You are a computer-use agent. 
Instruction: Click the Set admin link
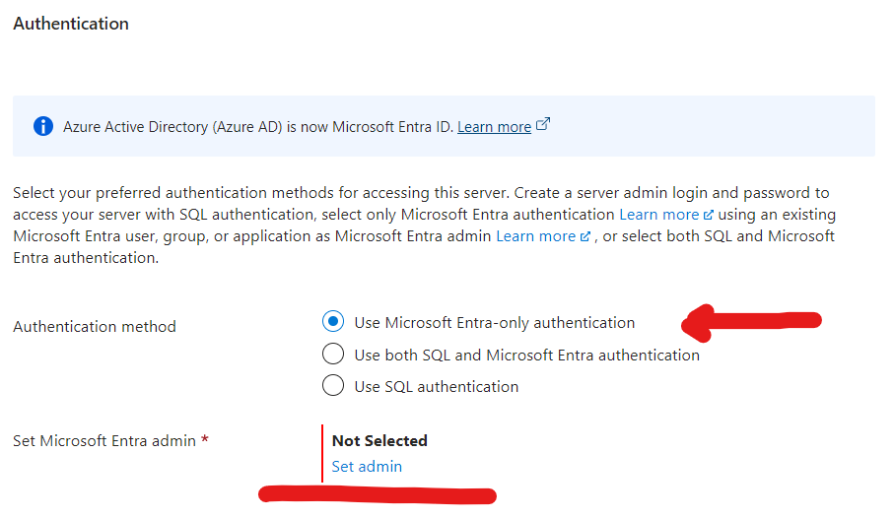[367, 467]
